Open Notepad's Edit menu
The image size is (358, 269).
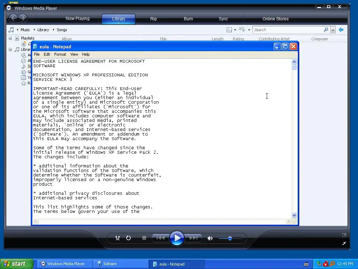point(47,54)
